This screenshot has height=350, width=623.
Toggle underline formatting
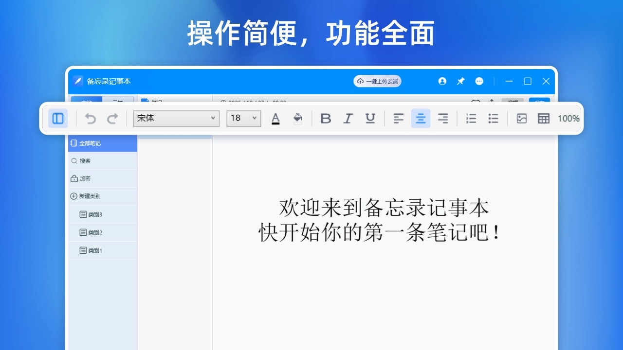click(370, 118)
